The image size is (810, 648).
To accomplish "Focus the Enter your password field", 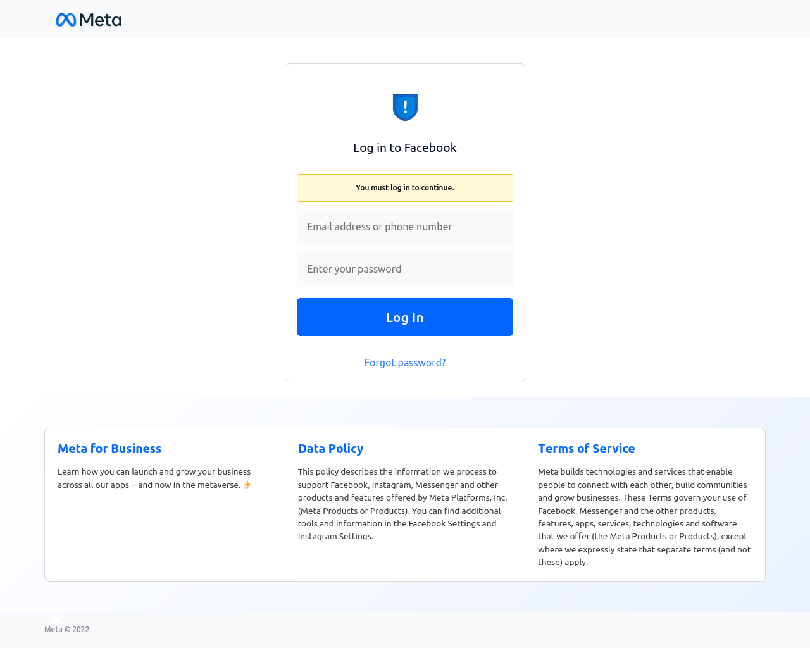I will point(405,270).
